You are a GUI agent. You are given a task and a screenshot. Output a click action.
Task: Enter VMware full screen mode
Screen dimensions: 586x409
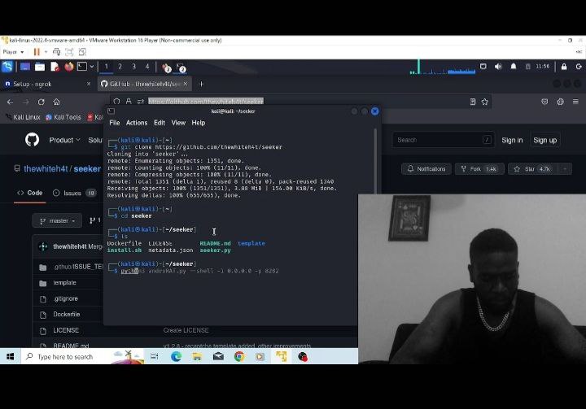(x=69, y=52)
